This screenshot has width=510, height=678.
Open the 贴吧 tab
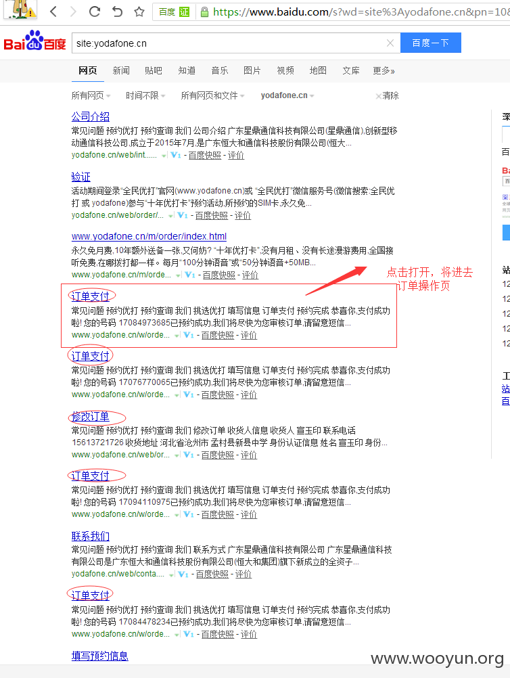154,70
